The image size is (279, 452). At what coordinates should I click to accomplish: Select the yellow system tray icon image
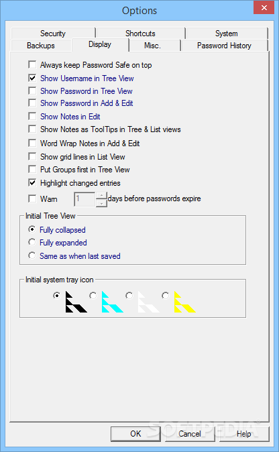point(185,302)
